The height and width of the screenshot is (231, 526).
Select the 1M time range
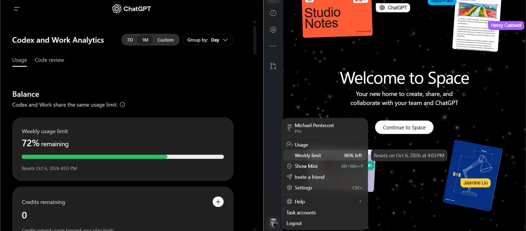point(145,40)
